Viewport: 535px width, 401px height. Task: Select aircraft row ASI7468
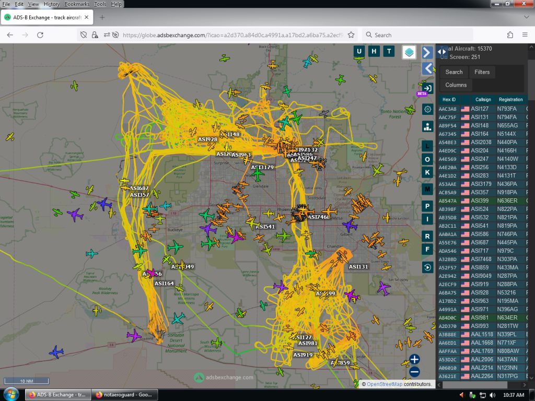[482, 259]
